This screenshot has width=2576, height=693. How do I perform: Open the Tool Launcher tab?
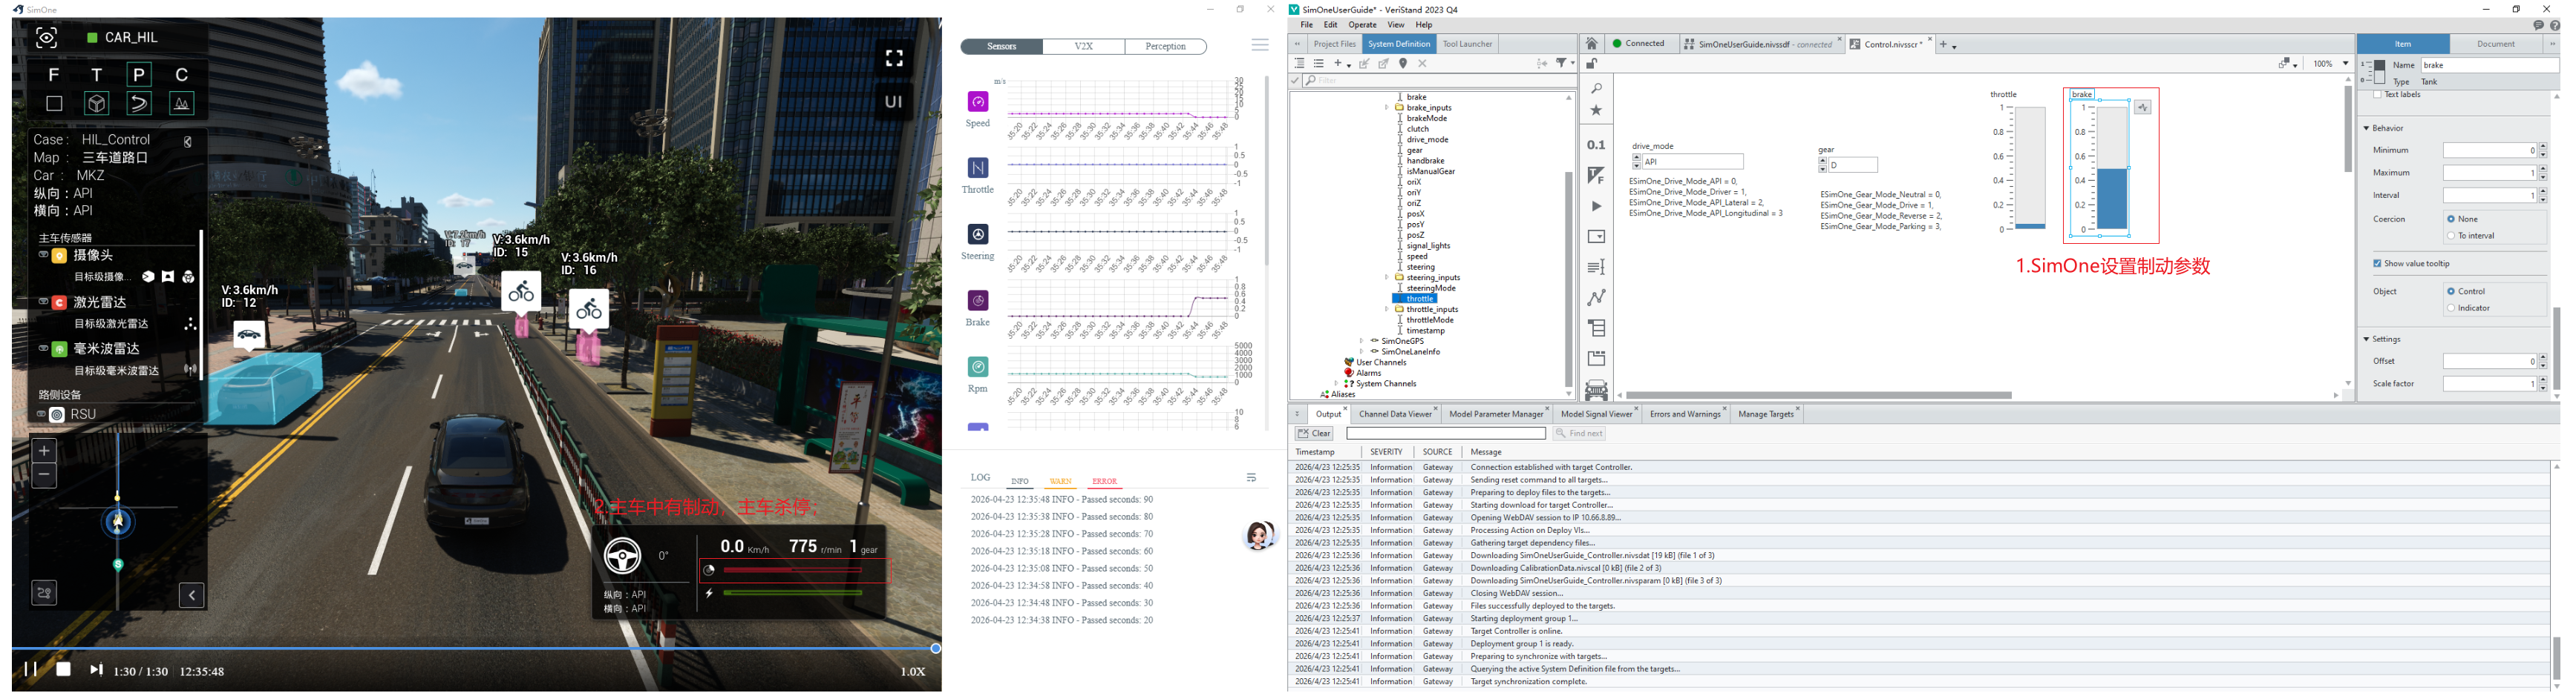pos(1467,44)
